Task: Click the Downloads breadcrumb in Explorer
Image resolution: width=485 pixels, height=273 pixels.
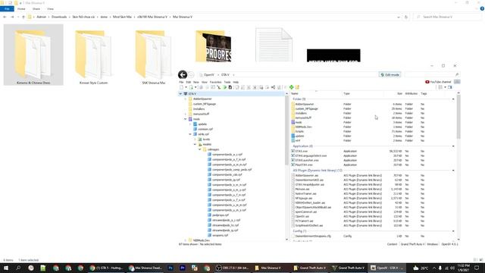Action: [59, 17]
